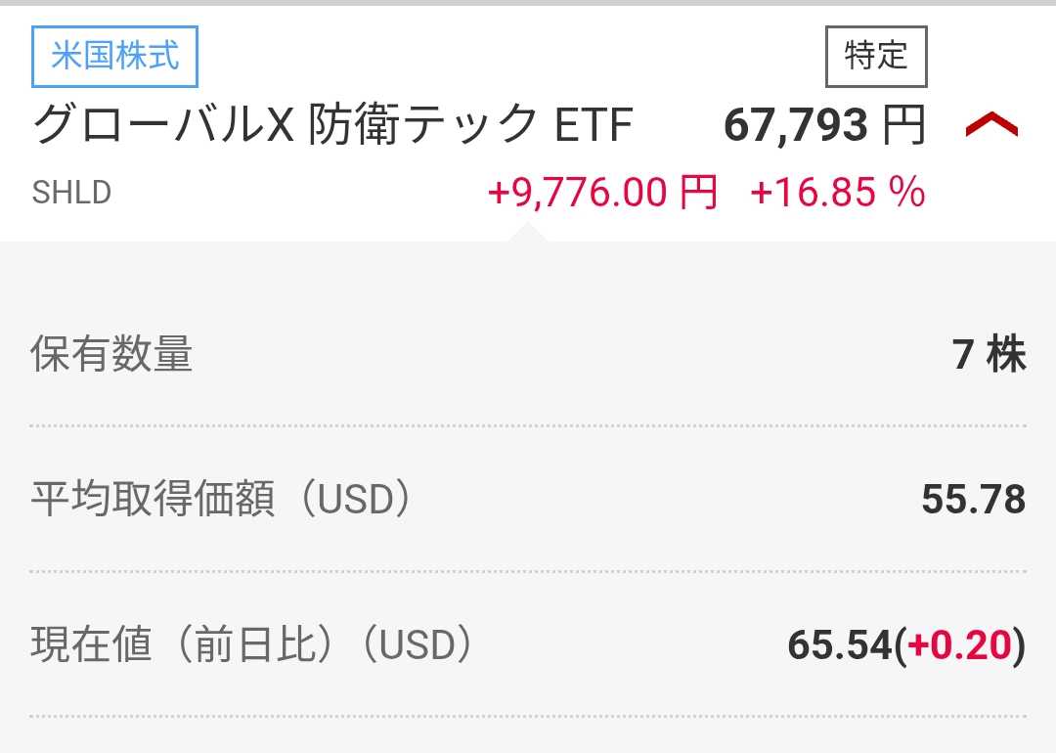
Task: Click the +16.85 % gain percentage
Action: [838, 193]
